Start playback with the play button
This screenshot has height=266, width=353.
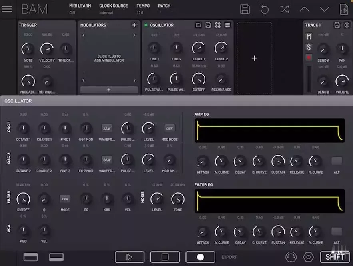(130, 257)
